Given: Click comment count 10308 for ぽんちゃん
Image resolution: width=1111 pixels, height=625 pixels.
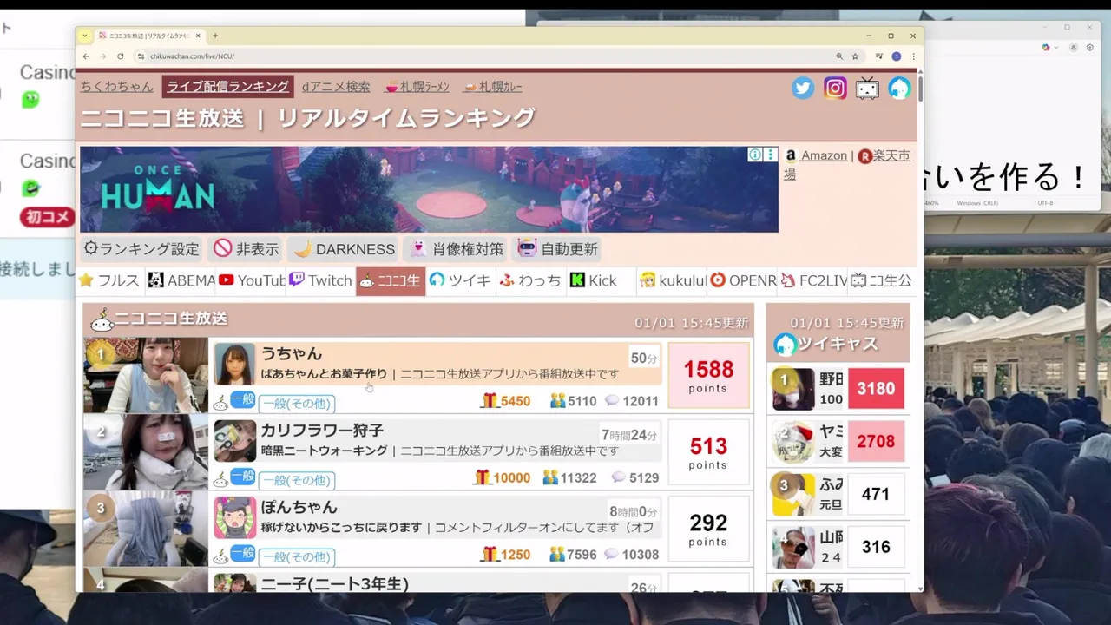Looking at the screenshot, I should [x=632, y=554].
